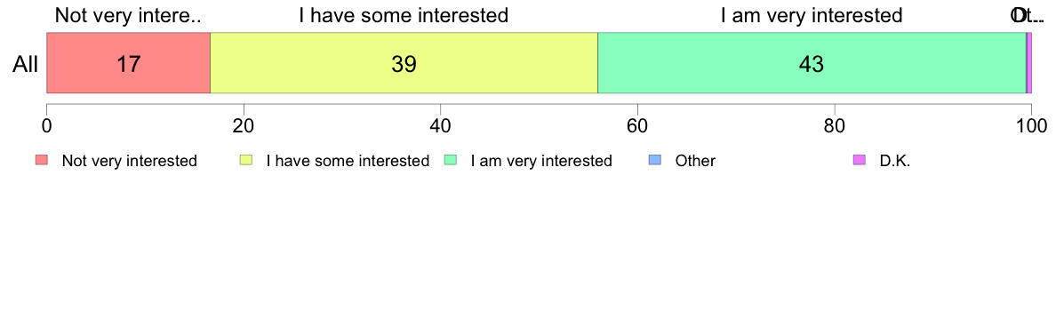Click the yellow 'I have some interested' legend swatch
Viewport: 1056px width, 327px height.
pyautogui.click(x=246, y=160)
